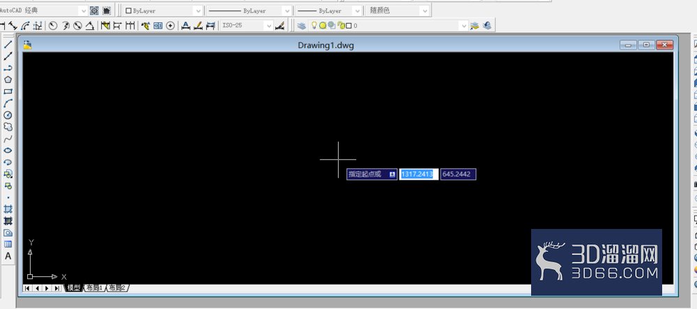The width and height of the screenshot is (697, 309).
Task: Toggle layer freeze sun icon
Action: coord(323,26)
